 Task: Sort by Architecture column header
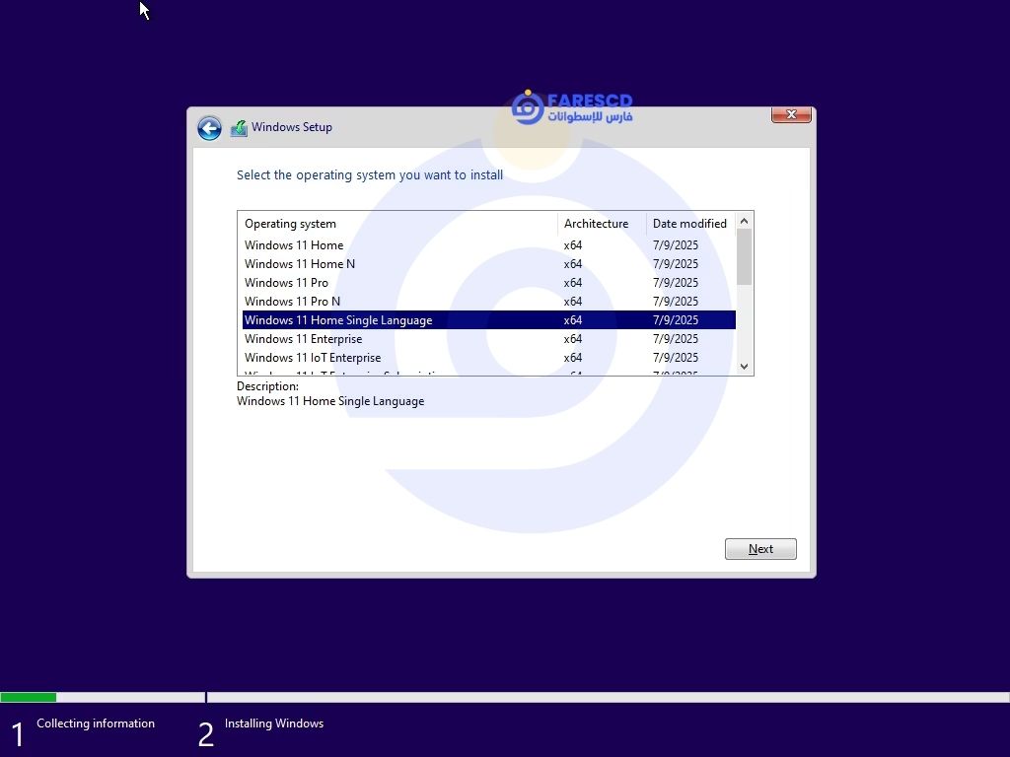click(602, 224)
